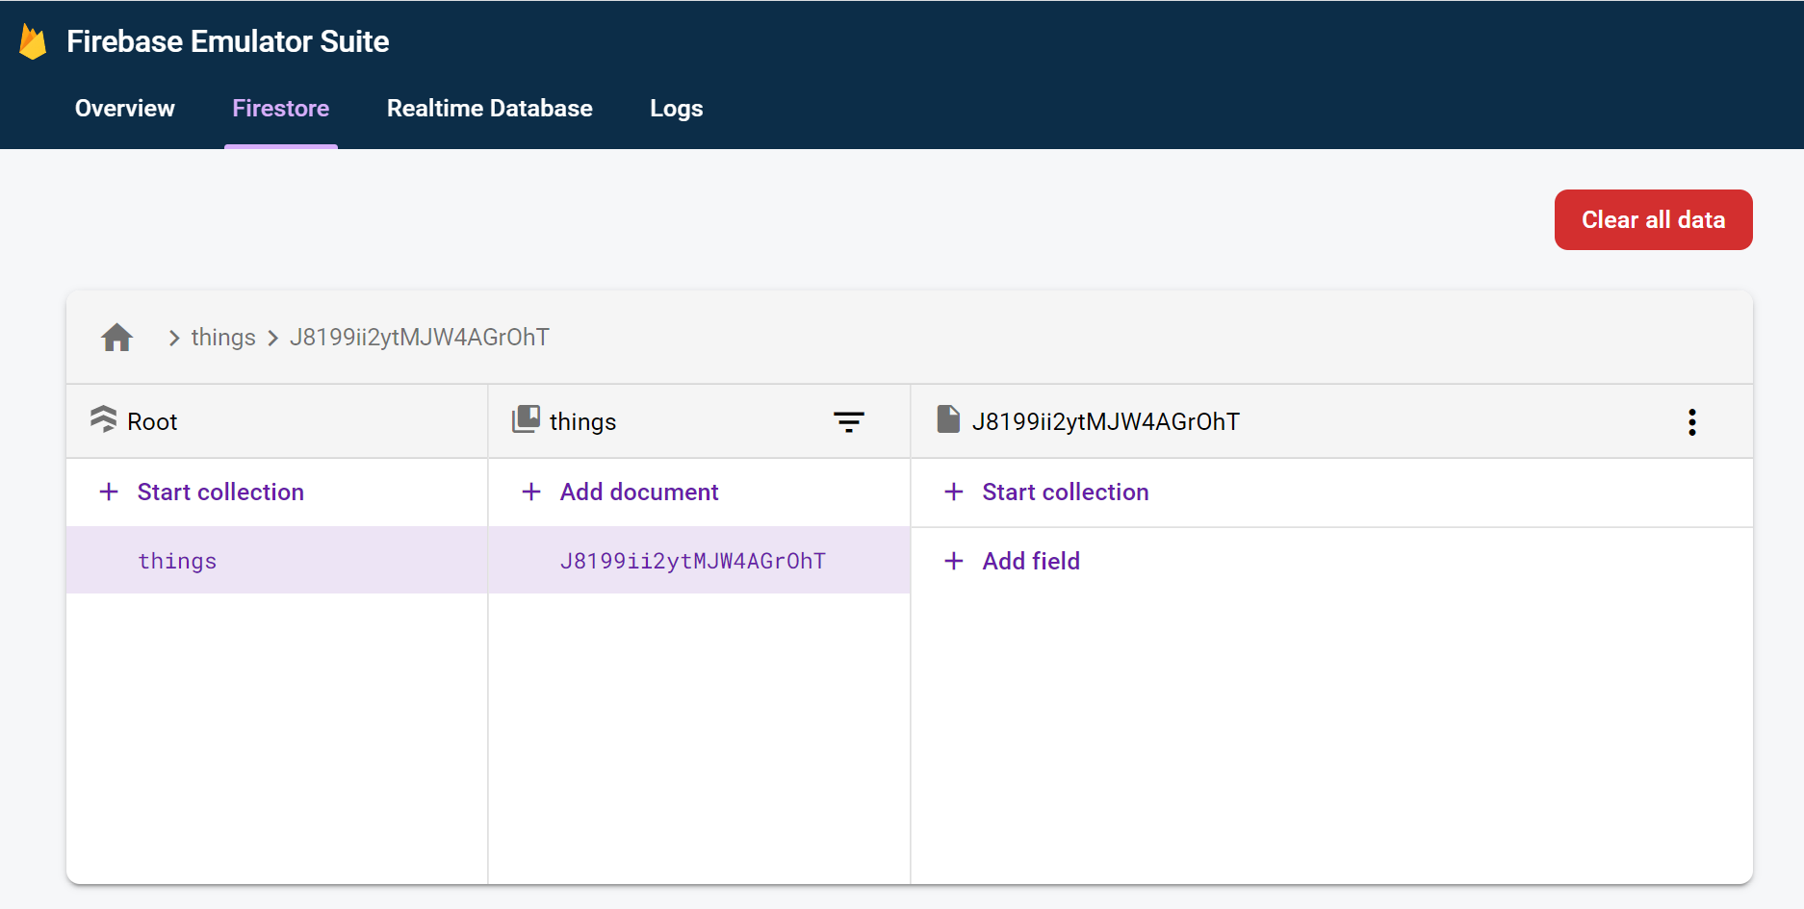
Task: Switch to the Overview tab
Action: pos(124,109)
